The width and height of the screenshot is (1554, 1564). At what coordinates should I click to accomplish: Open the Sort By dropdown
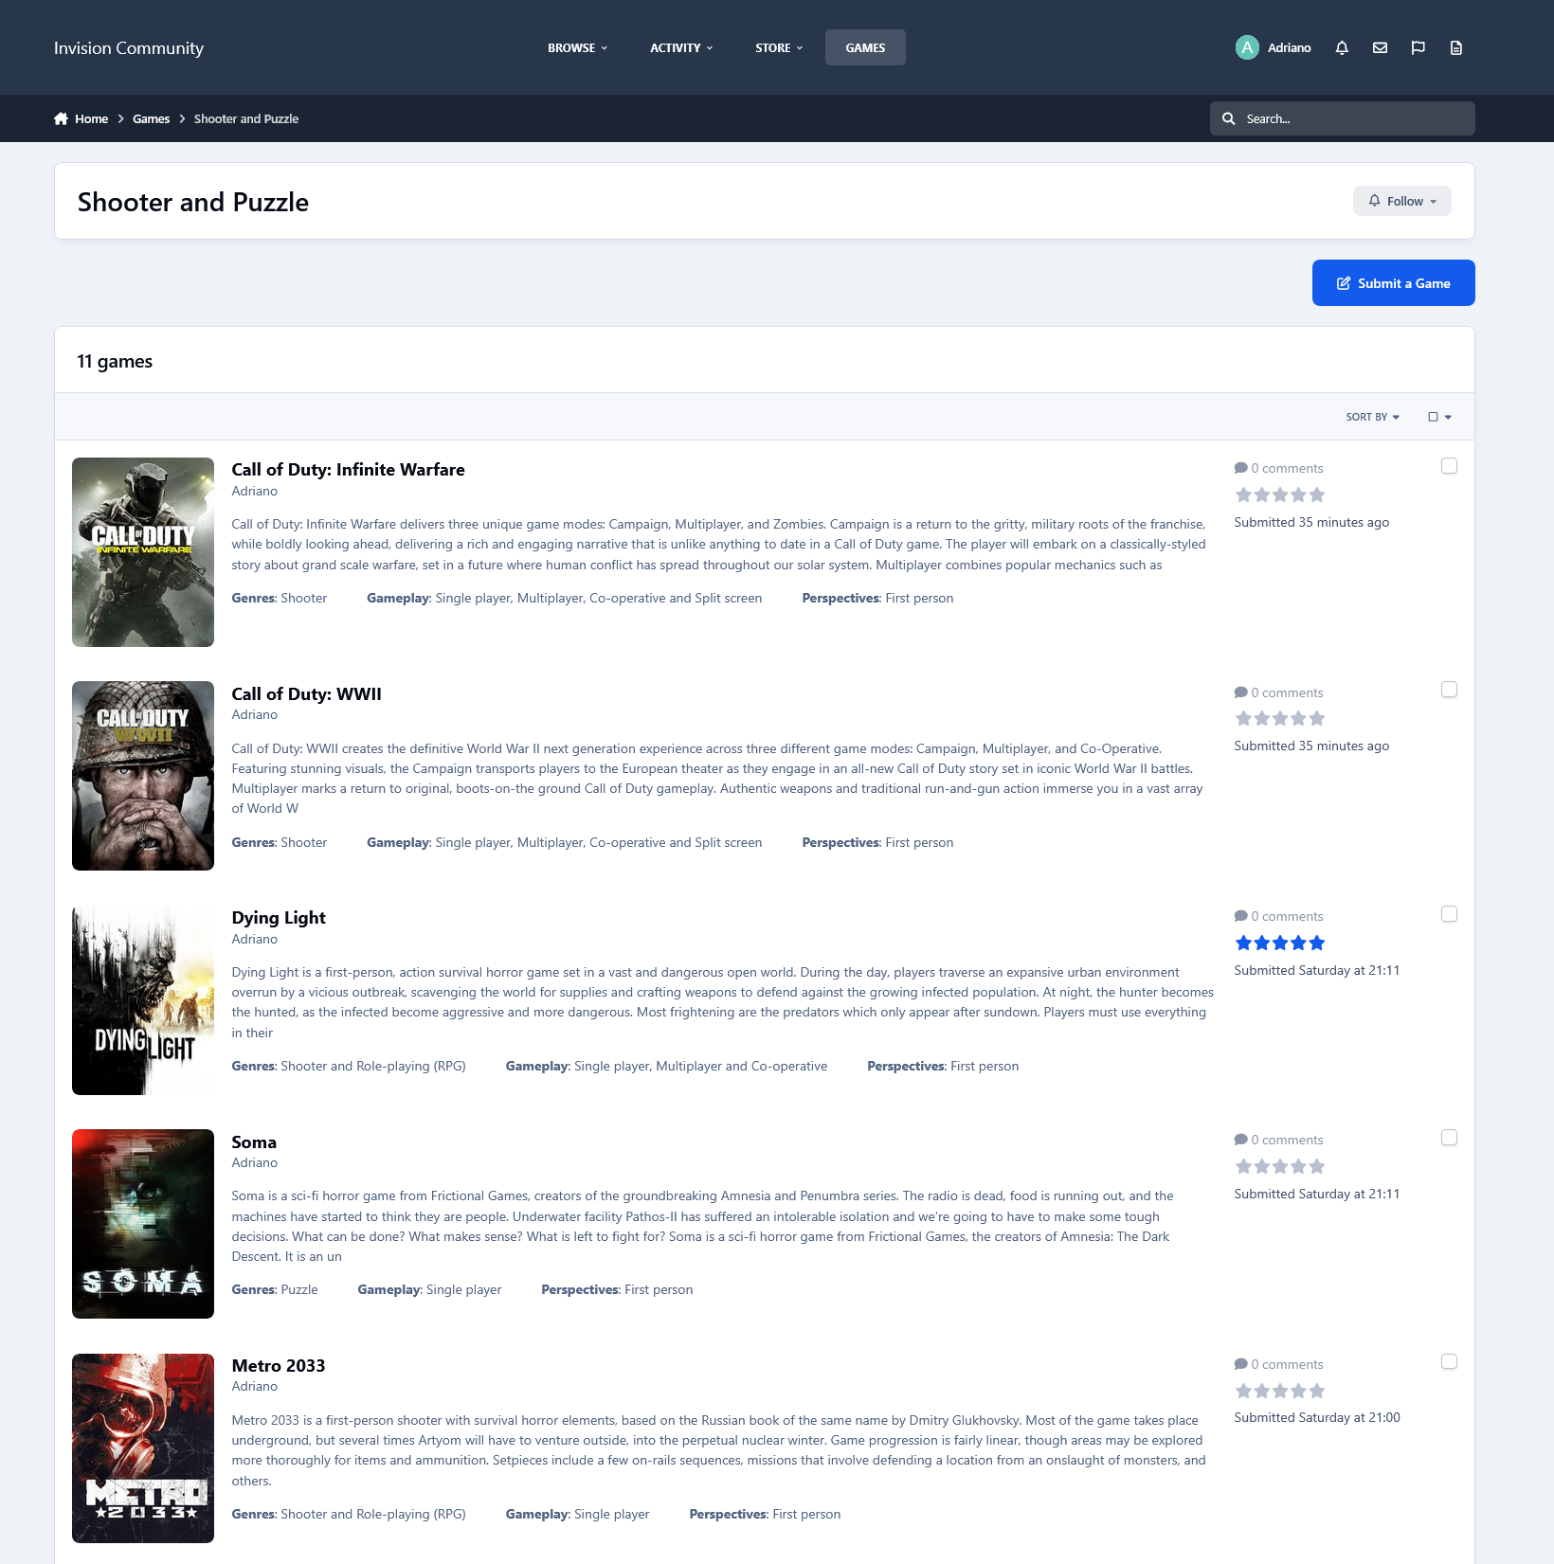coord(1372,417)
